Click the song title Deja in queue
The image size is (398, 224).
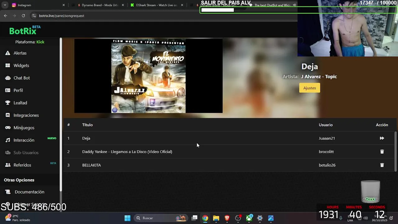[x=86, y=138]
